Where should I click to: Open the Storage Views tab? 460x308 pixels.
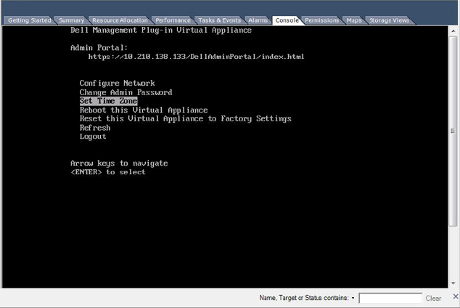coord(389,20)
